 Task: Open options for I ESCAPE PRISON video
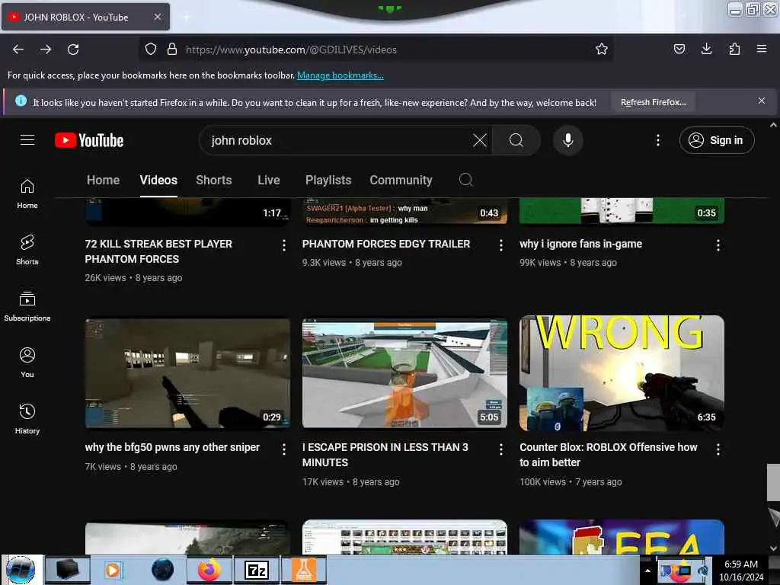500,449
